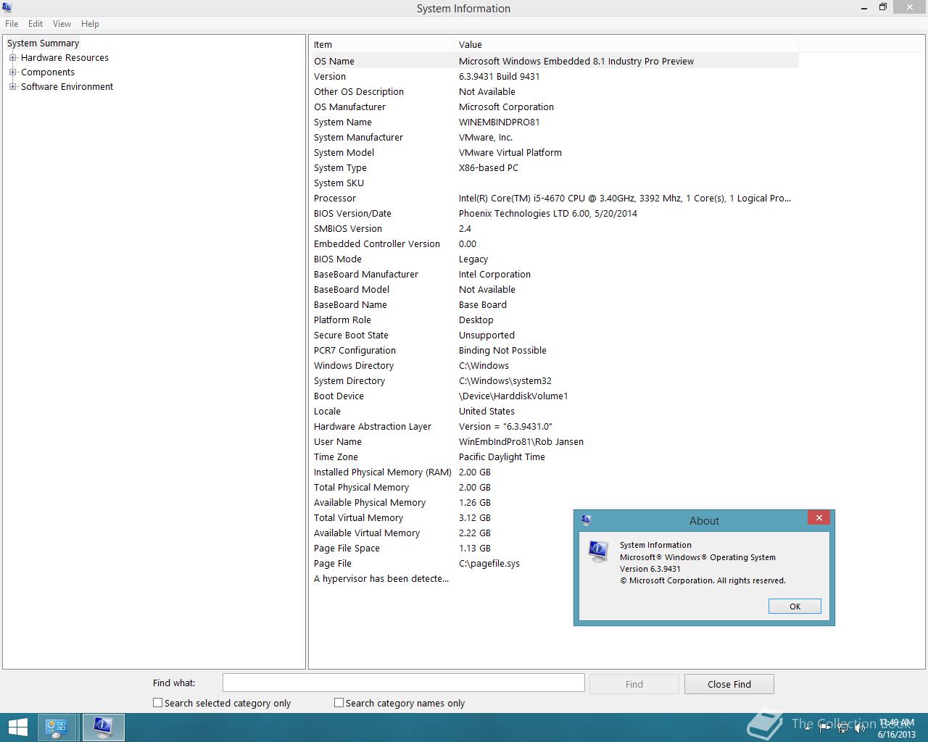This screenshot has width=928, height=742.
Task: Open the File menu
Action: 12,24
